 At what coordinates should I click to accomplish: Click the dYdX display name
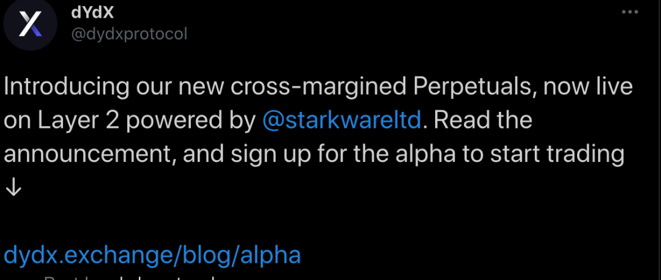coord(93,12)
